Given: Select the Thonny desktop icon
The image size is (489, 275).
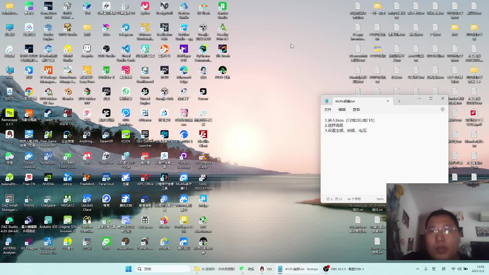Looking at the screenshot, I should tap(29, 201).
